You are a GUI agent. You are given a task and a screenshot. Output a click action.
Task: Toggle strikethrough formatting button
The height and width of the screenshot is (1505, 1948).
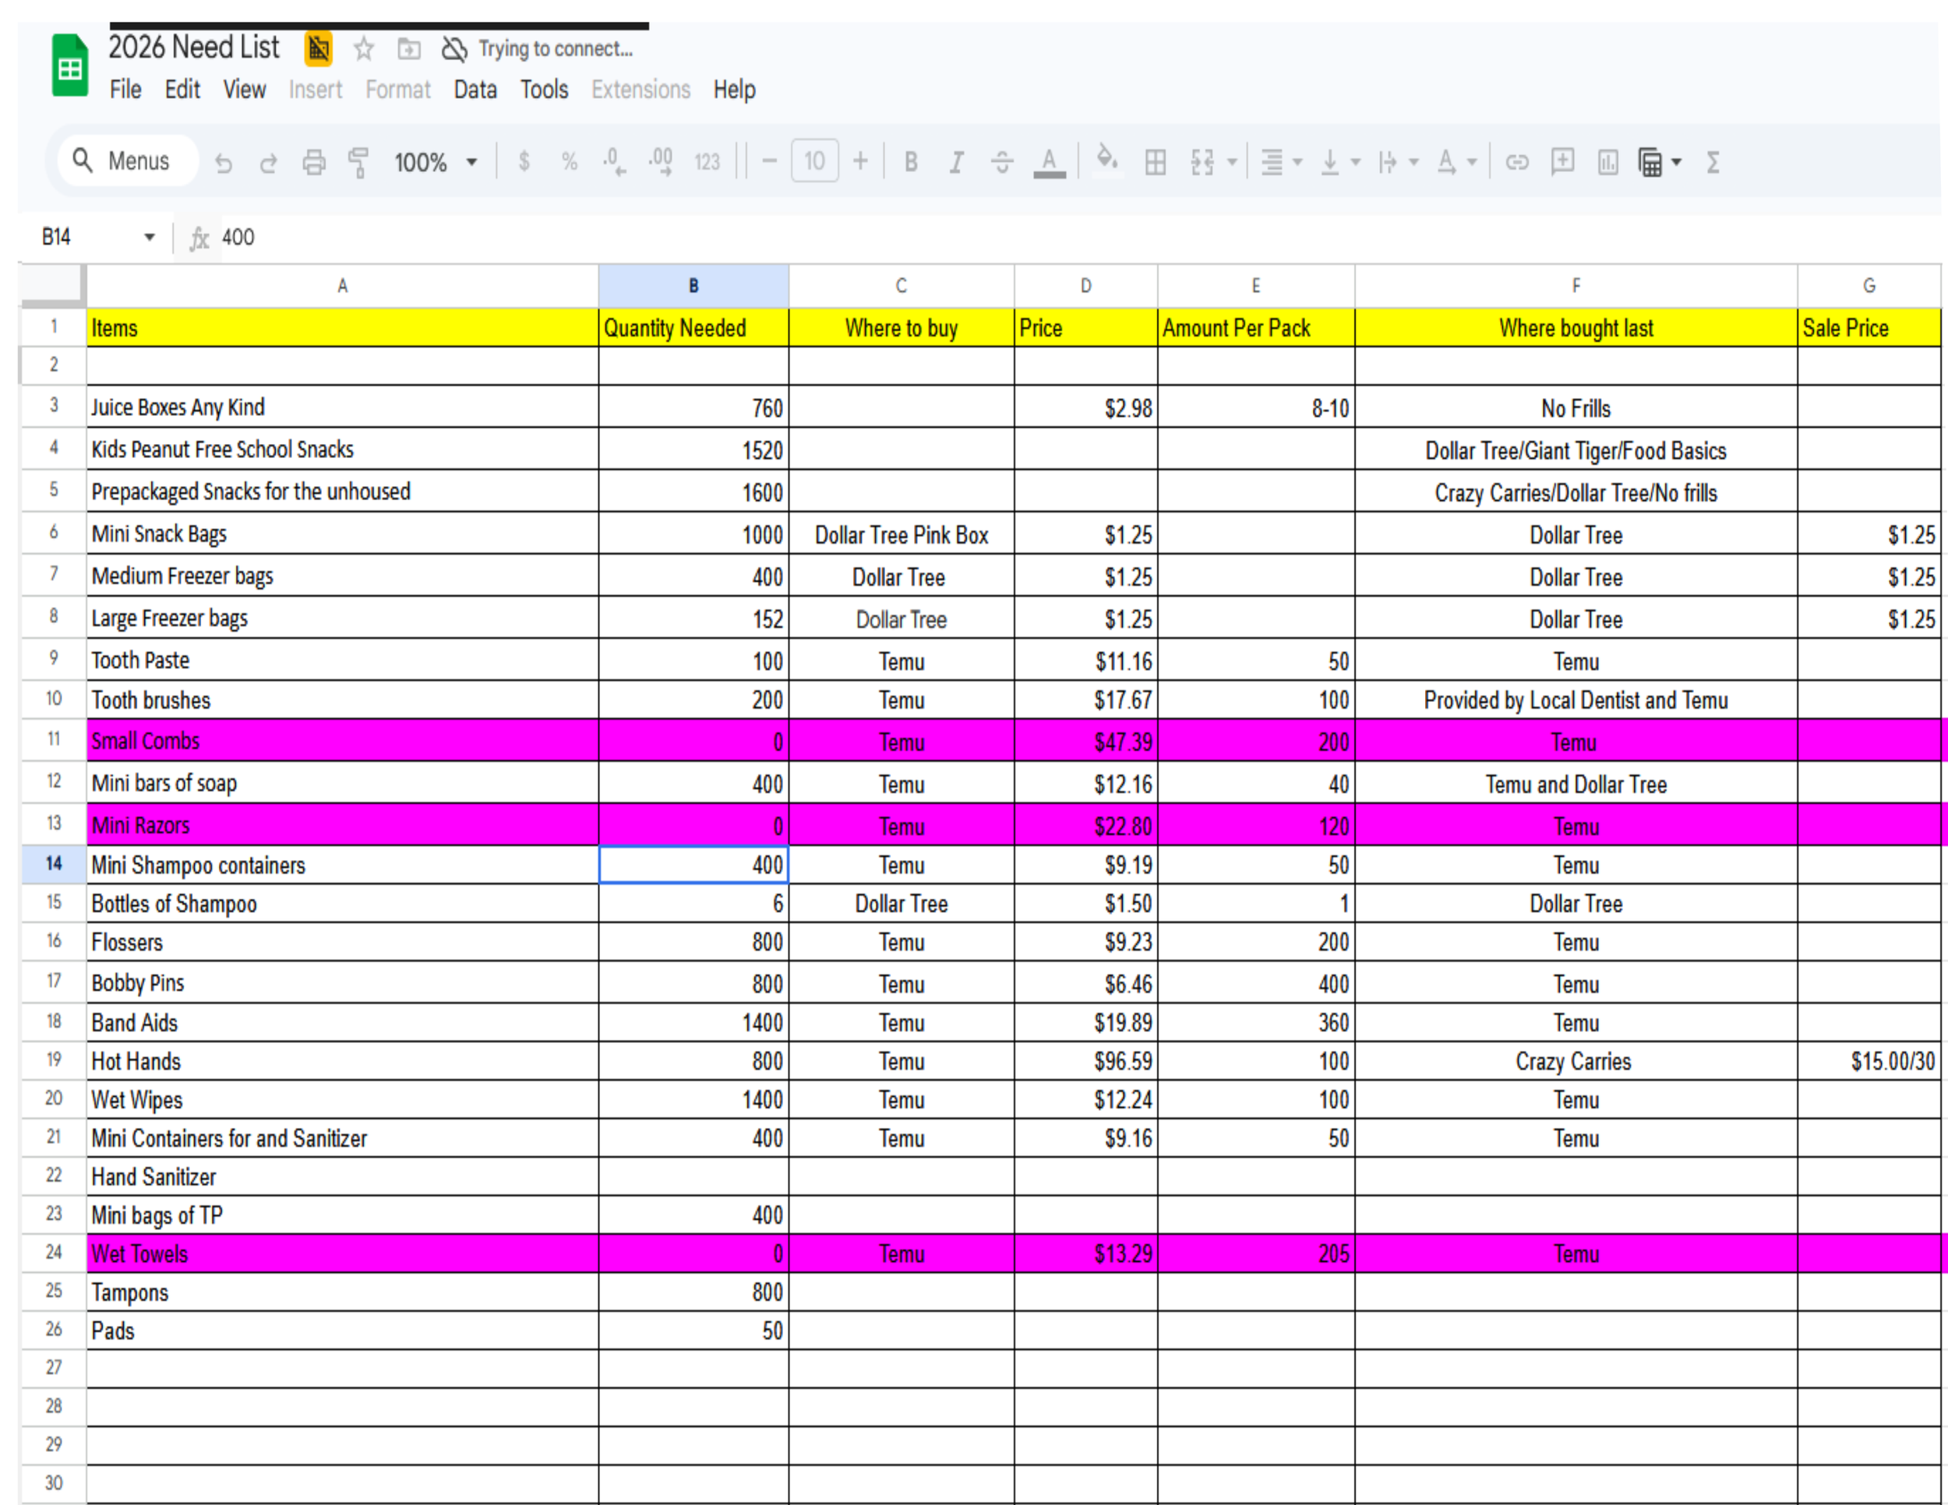pyautogui.click(x=1001, y=162)
